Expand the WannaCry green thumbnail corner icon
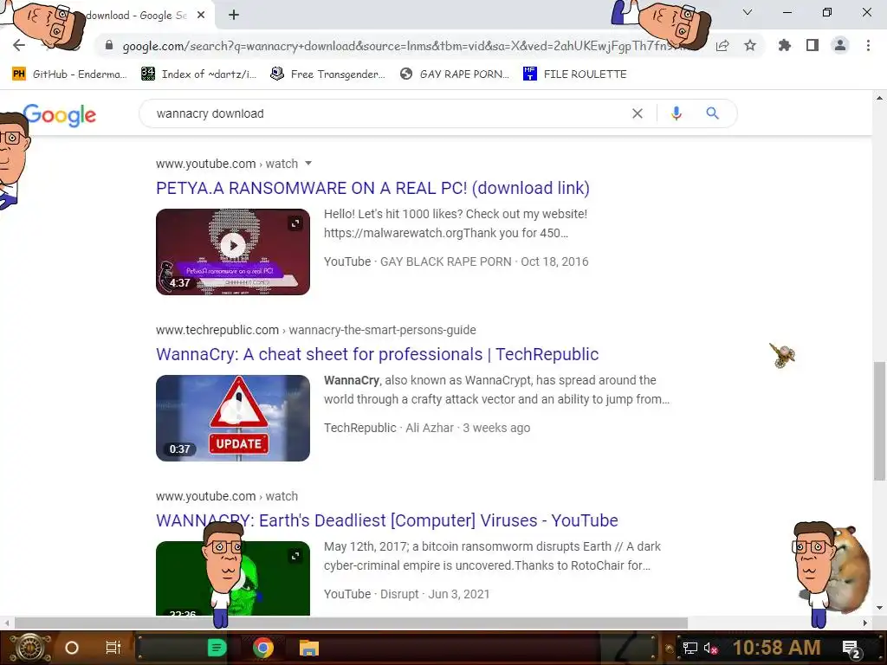The width and height of the screenshot is (887, 665). click(x=295, y=556)
